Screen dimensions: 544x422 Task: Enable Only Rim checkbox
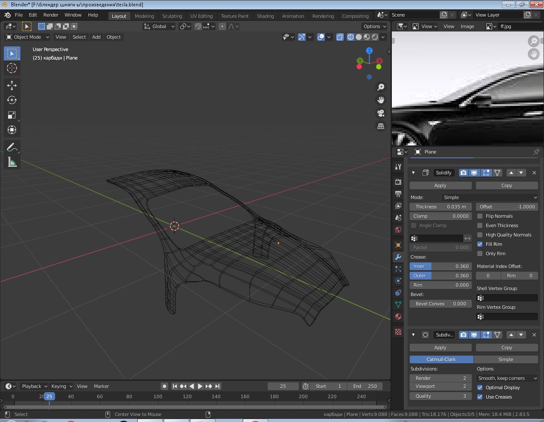click(x=480, y=254)
